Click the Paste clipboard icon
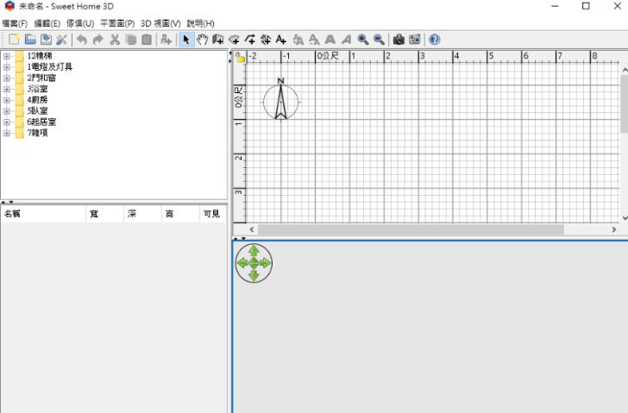The image size is (628, 413). 147,39
